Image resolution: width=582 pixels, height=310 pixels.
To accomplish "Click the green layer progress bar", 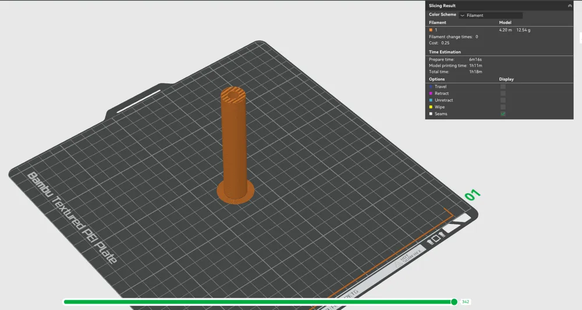I will [258, 302].
